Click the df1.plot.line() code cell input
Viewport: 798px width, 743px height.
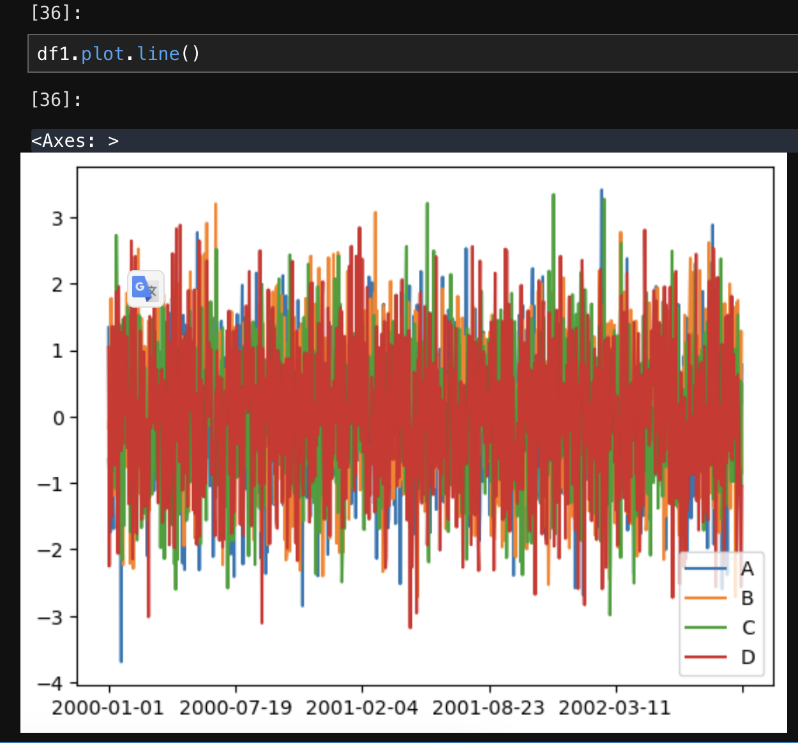tap(413, 54)
